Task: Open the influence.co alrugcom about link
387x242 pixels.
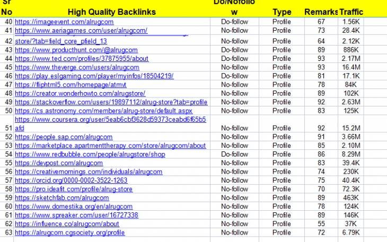Action: tap(67, 224)
